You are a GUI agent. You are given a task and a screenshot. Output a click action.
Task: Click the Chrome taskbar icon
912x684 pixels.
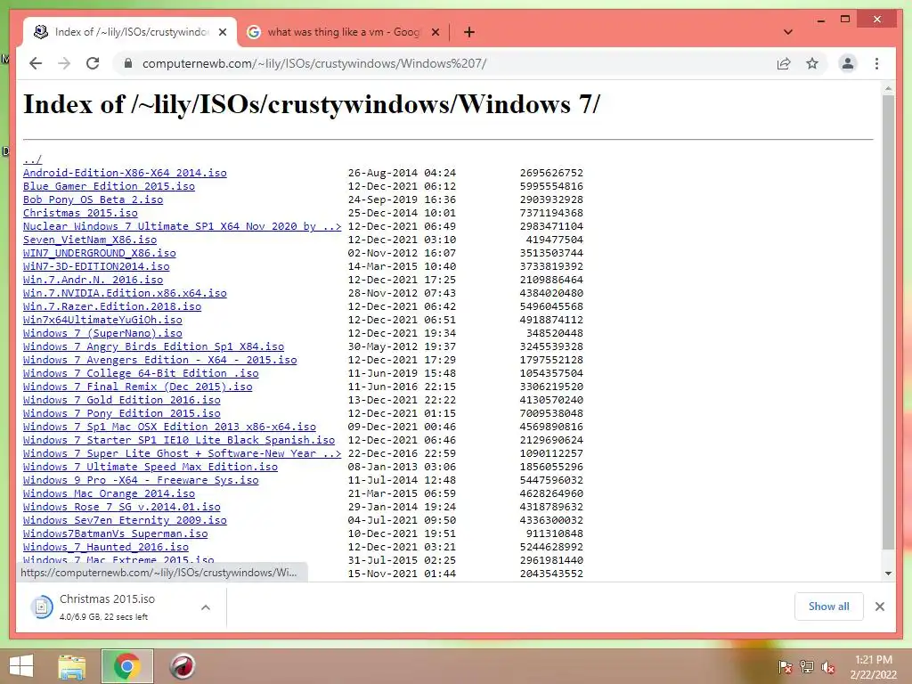pyautogui.click(x=127, y=666)
